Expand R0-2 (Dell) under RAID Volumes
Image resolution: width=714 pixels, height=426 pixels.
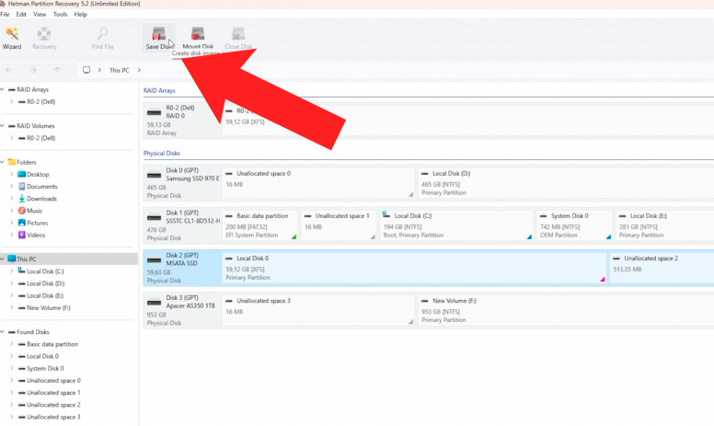(11, 138)
